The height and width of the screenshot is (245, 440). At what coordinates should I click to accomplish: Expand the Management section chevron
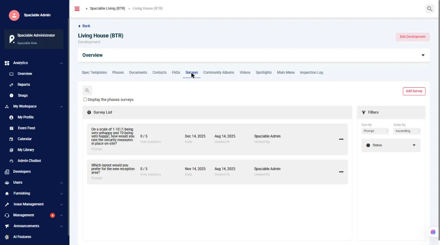pyautogui.click(x=61, y=215)
